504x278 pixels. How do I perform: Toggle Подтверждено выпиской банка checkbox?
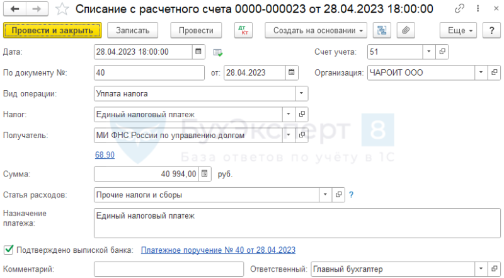(8, 250)
